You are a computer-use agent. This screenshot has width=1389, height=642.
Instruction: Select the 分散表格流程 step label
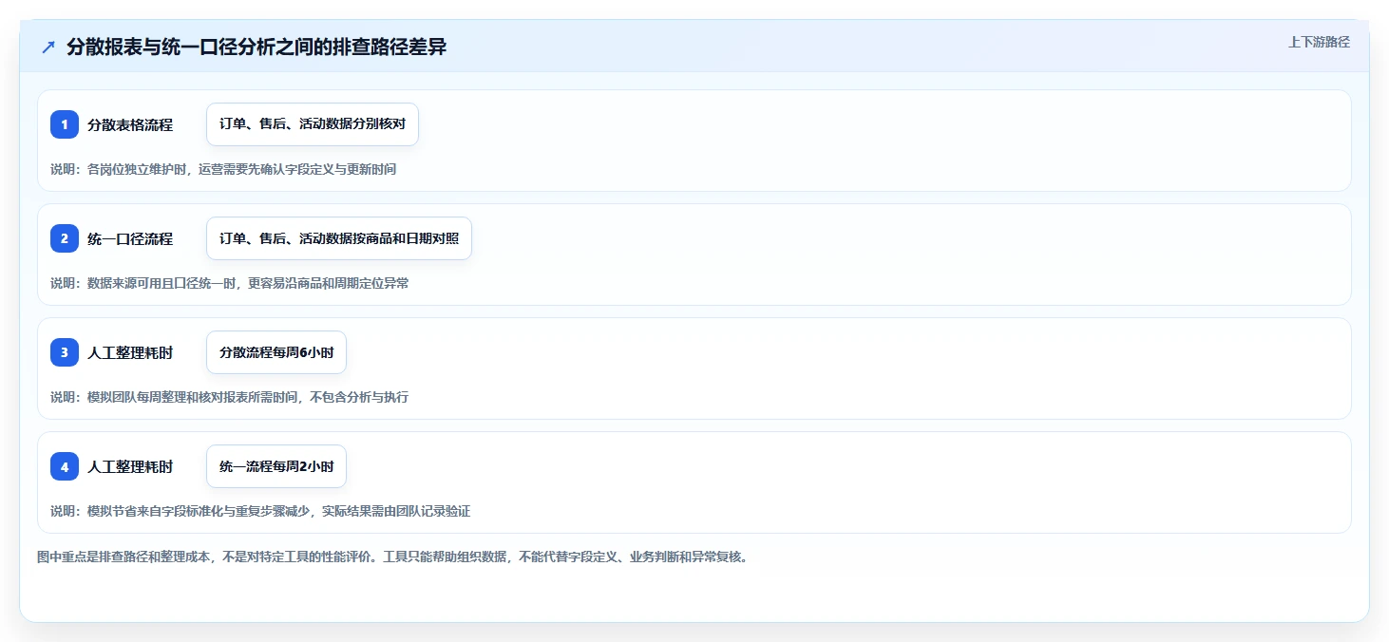tap(130, 124)
